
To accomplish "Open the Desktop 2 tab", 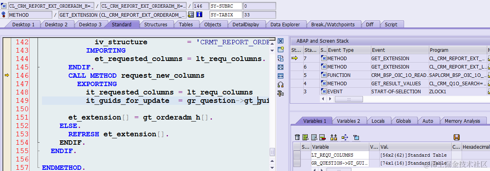I will click(x=56, y=24).
